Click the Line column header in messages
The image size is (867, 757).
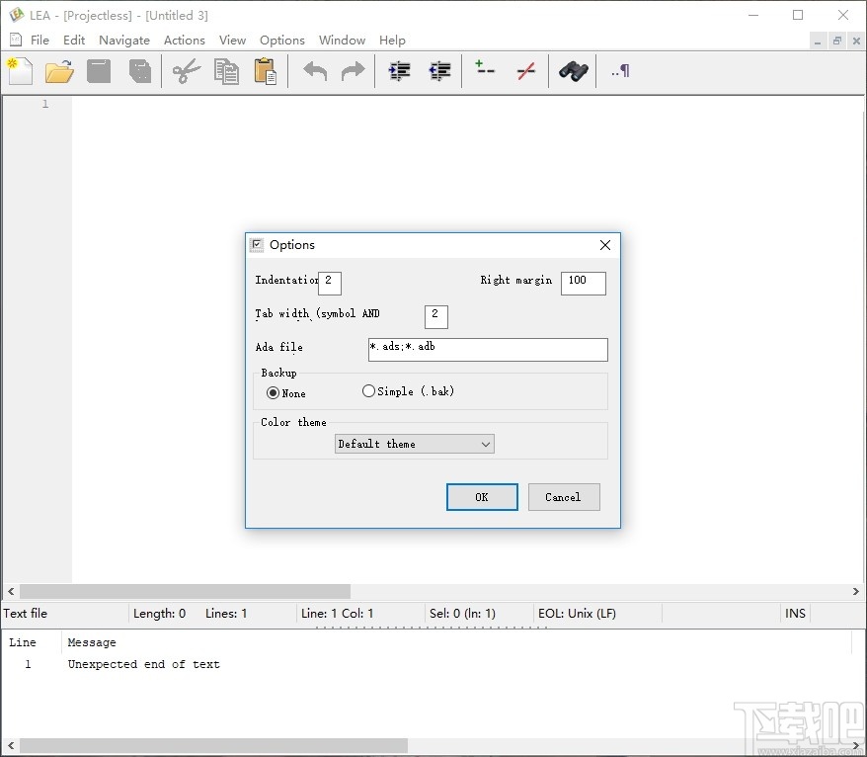pos(22,642)
